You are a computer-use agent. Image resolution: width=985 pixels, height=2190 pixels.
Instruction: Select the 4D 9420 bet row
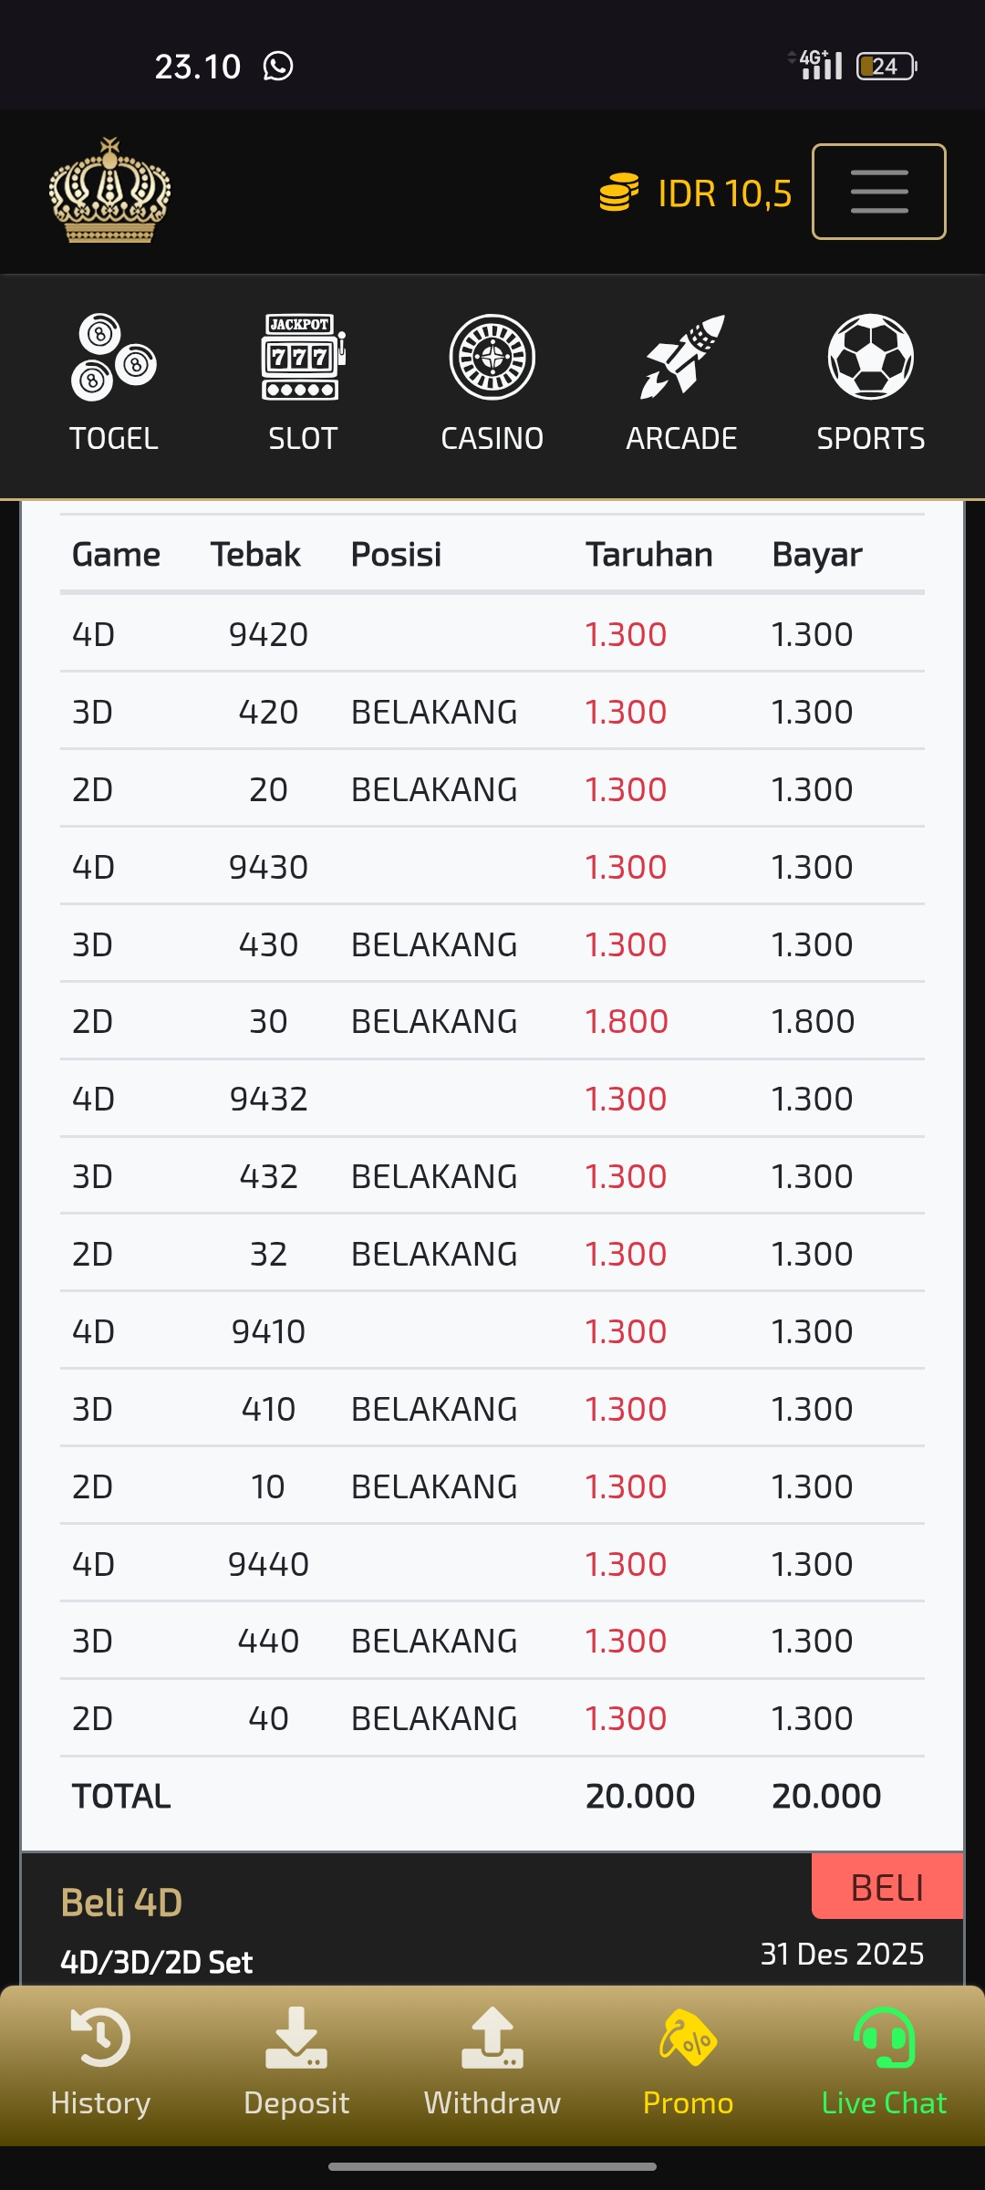tap(493, 634)
